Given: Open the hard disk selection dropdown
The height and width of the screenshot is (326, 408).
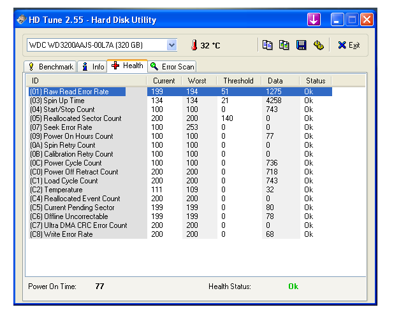Looking at the screenshot, I should pyautogui.click(x=171, y=45).
